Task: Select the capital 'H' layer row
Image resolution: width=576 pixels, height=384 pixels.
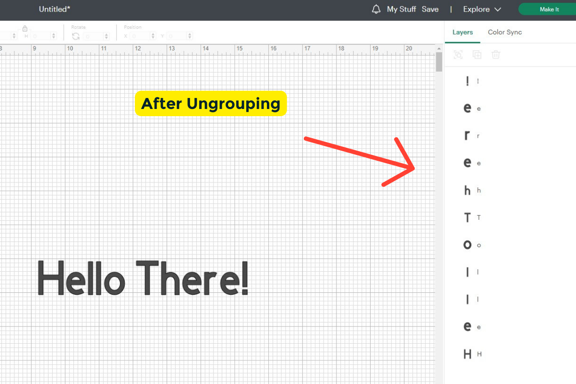Action: (x=510, y=354)
